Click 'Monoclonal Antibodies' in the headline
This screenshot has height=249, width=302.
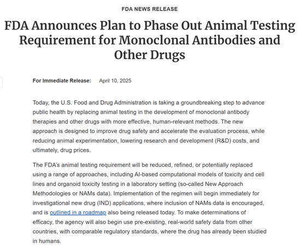(x=187, y=40)
